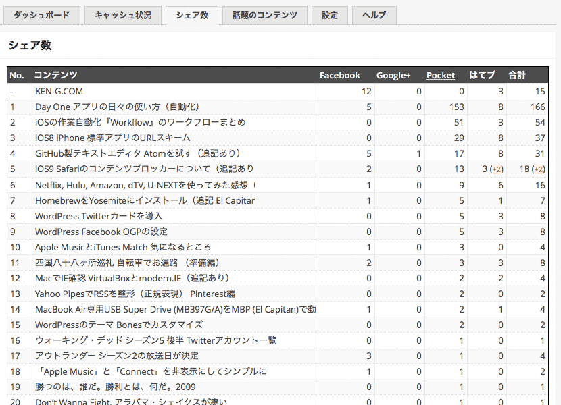Select the アウトランダー シーズン2の放送日が決定 entry
Image resolution: width=561 pixels, height=405 pixels.
coord(117,356)
